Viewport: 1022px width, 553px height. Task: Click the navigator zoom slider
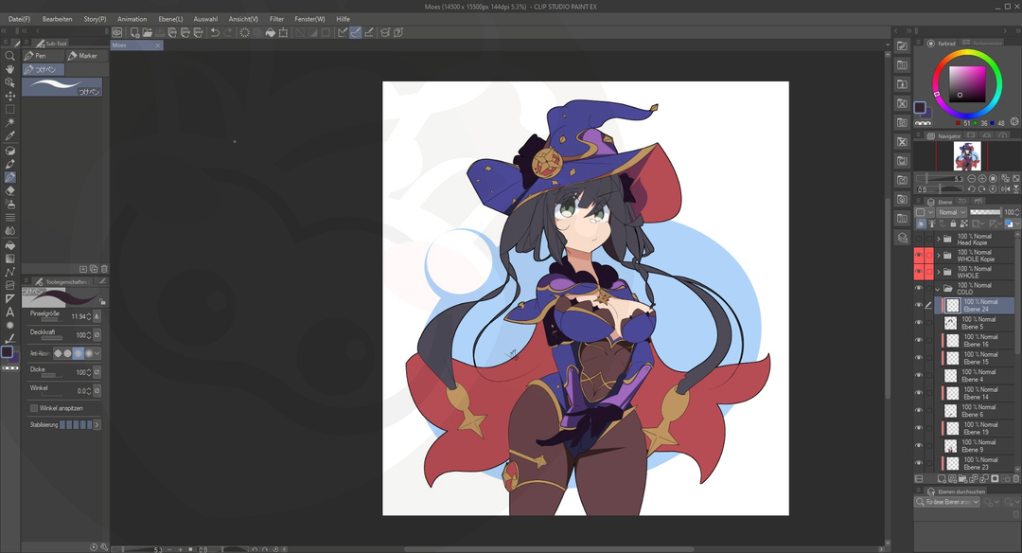(940, 179)
